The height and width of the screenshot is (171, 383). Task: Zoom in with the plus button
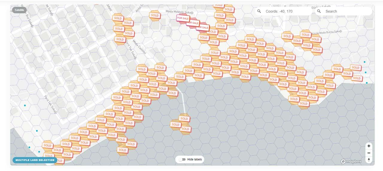[x=369, y=146]
